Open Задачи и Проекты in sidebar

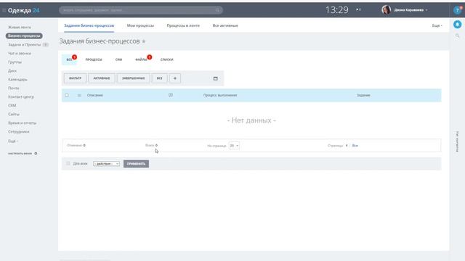tap(24, 45)
